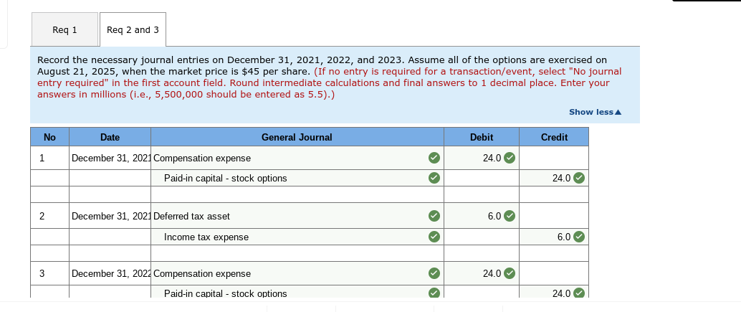Click check icon next to entry 1 debit 24.0
This screenshot has width=741, height=312.
[x=510, y=158]
